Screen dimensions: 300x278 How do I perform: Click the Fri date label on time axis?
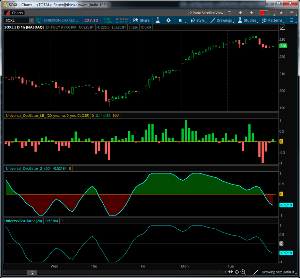(143, 266)
